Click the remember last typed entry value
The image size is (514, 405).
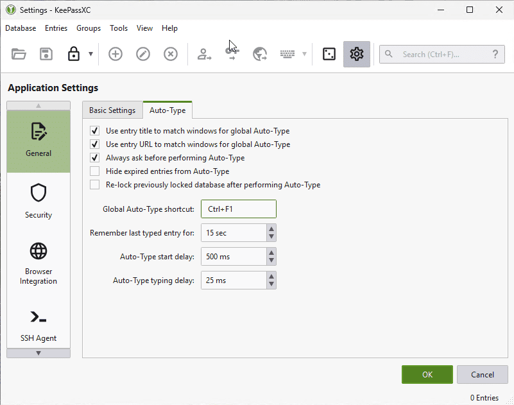point(234,233)
